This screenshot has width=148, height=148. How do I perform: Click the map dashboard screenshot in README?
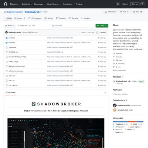56,133
